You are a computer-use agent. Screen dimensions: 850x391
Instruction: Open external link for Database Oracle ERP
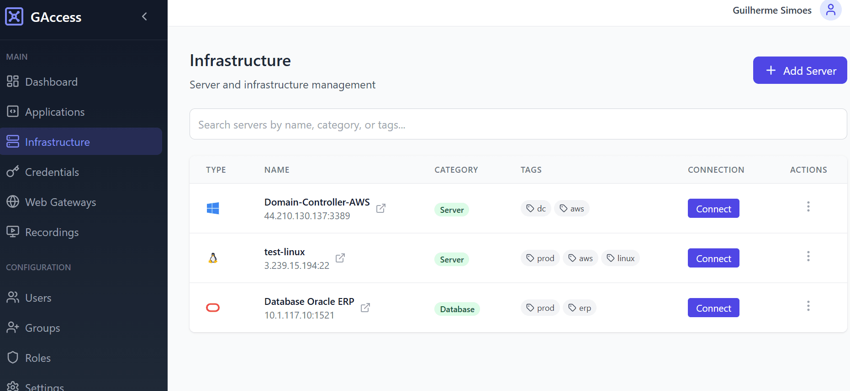click(365, 308)
